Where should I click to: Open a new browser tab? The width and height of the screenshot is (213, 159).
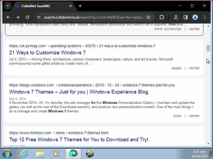[80, 6]
